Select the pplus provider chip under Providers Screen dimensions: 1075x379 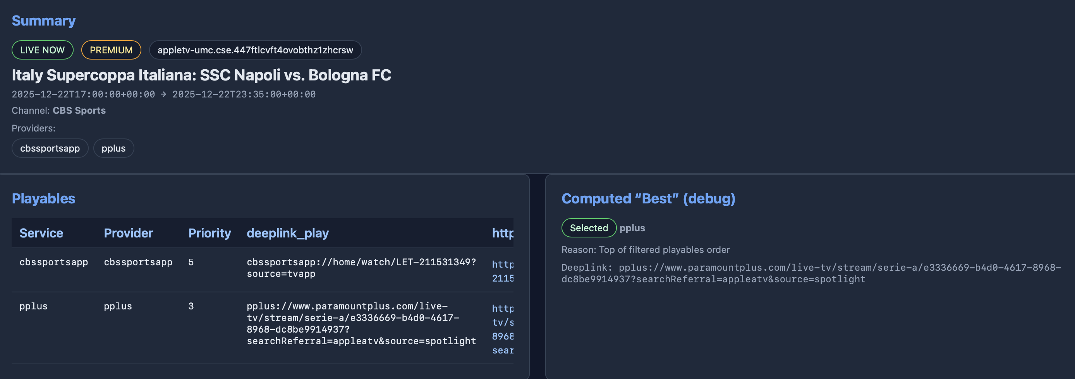click(x=113, y=149)
